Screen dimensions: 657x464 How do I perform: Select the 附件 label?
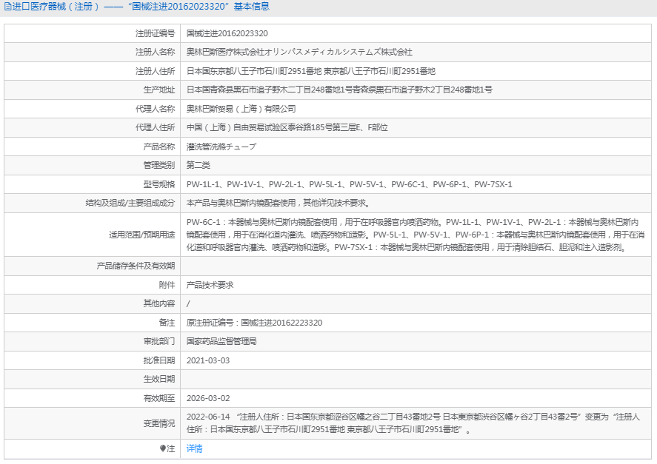click(167, 285)
